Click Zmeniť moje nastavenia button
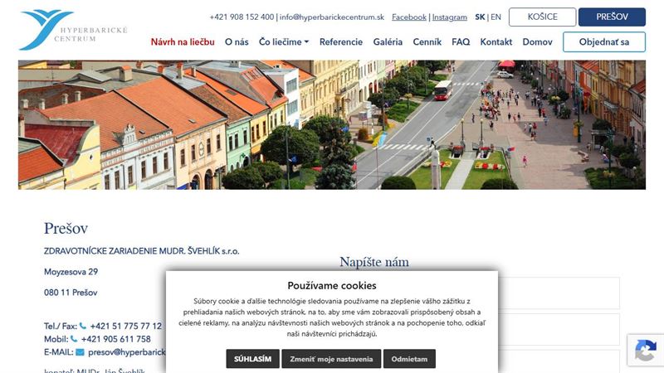 click(x=331, y=359)
